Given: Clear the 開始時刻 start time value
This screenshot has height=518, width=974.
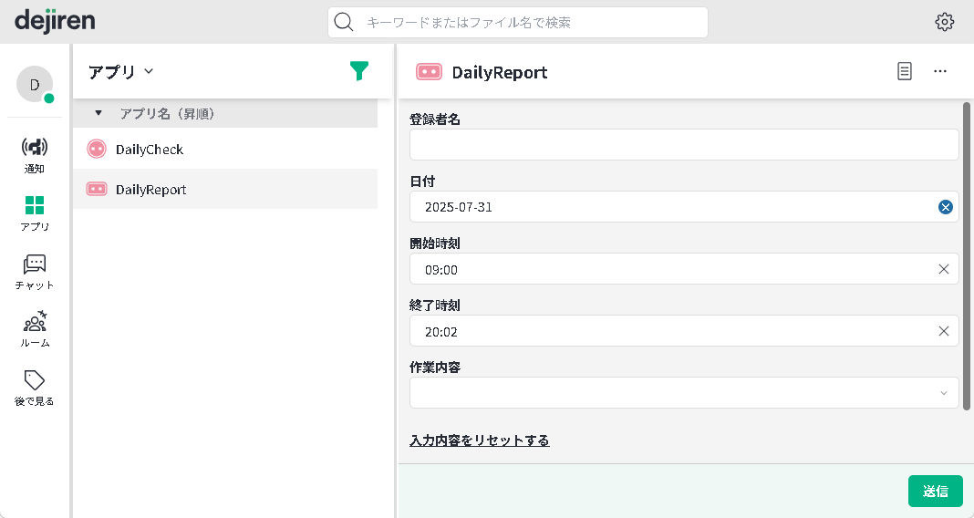Looking at the screenshot, I should point(944,269).
